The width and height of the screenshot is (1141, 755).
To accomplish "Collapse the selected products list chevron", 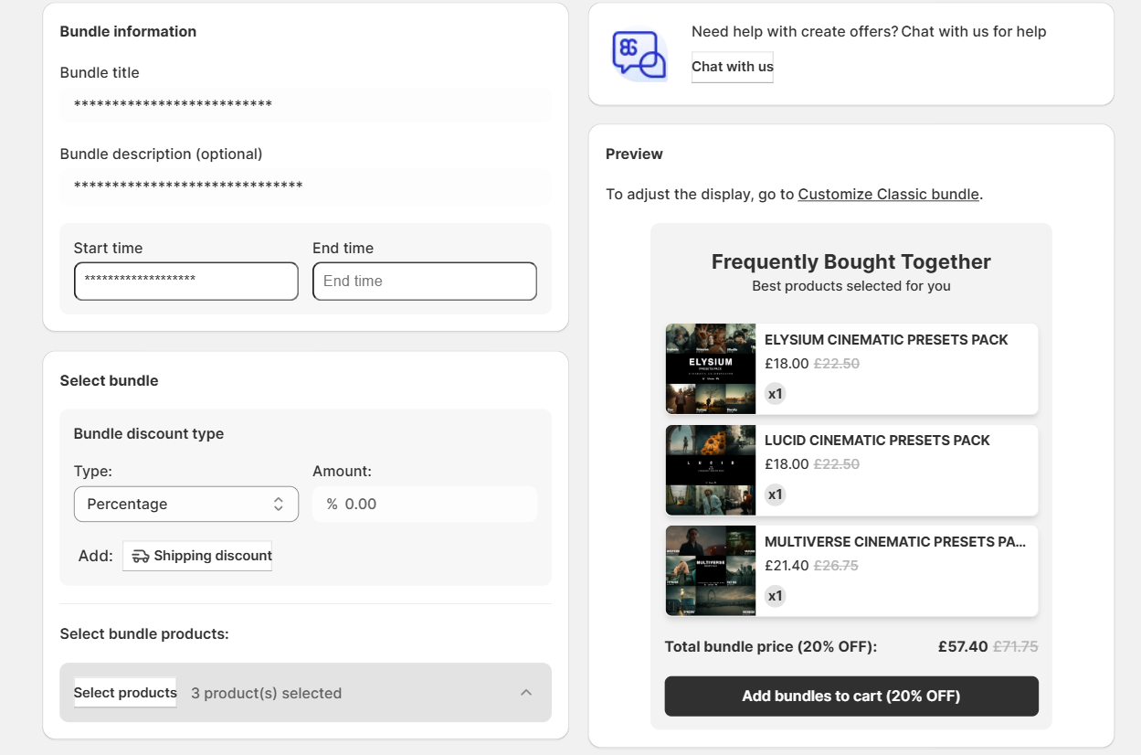I will pyautogui.click(x=526, y=693).
